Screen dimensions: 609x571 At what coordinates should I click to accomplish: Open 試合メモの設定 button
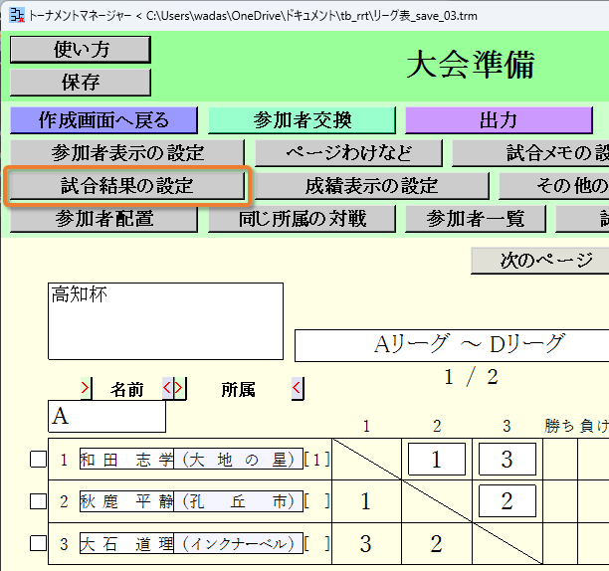point(530,153)
